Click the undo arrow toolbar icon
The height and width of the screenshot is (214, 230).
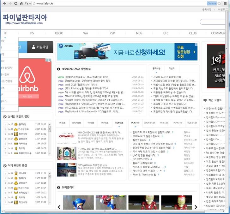pyautogui.click(x=27, y=3)
